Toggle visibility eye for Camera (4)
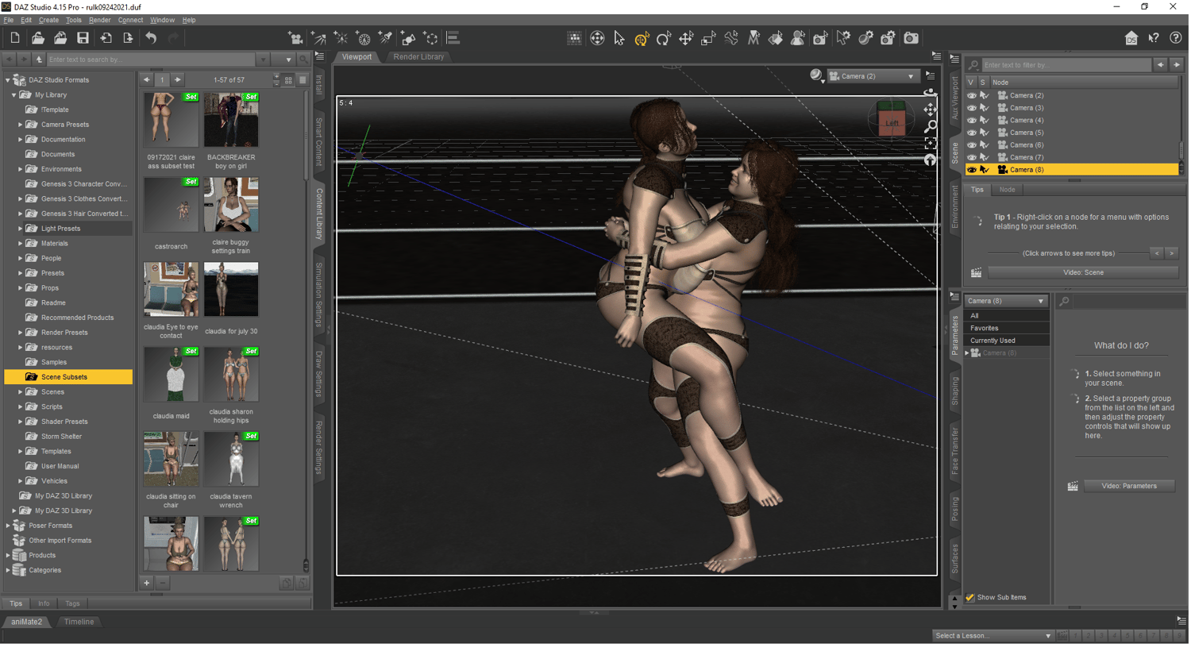Viewport: 1191px width, 651px height. point(971,121)
